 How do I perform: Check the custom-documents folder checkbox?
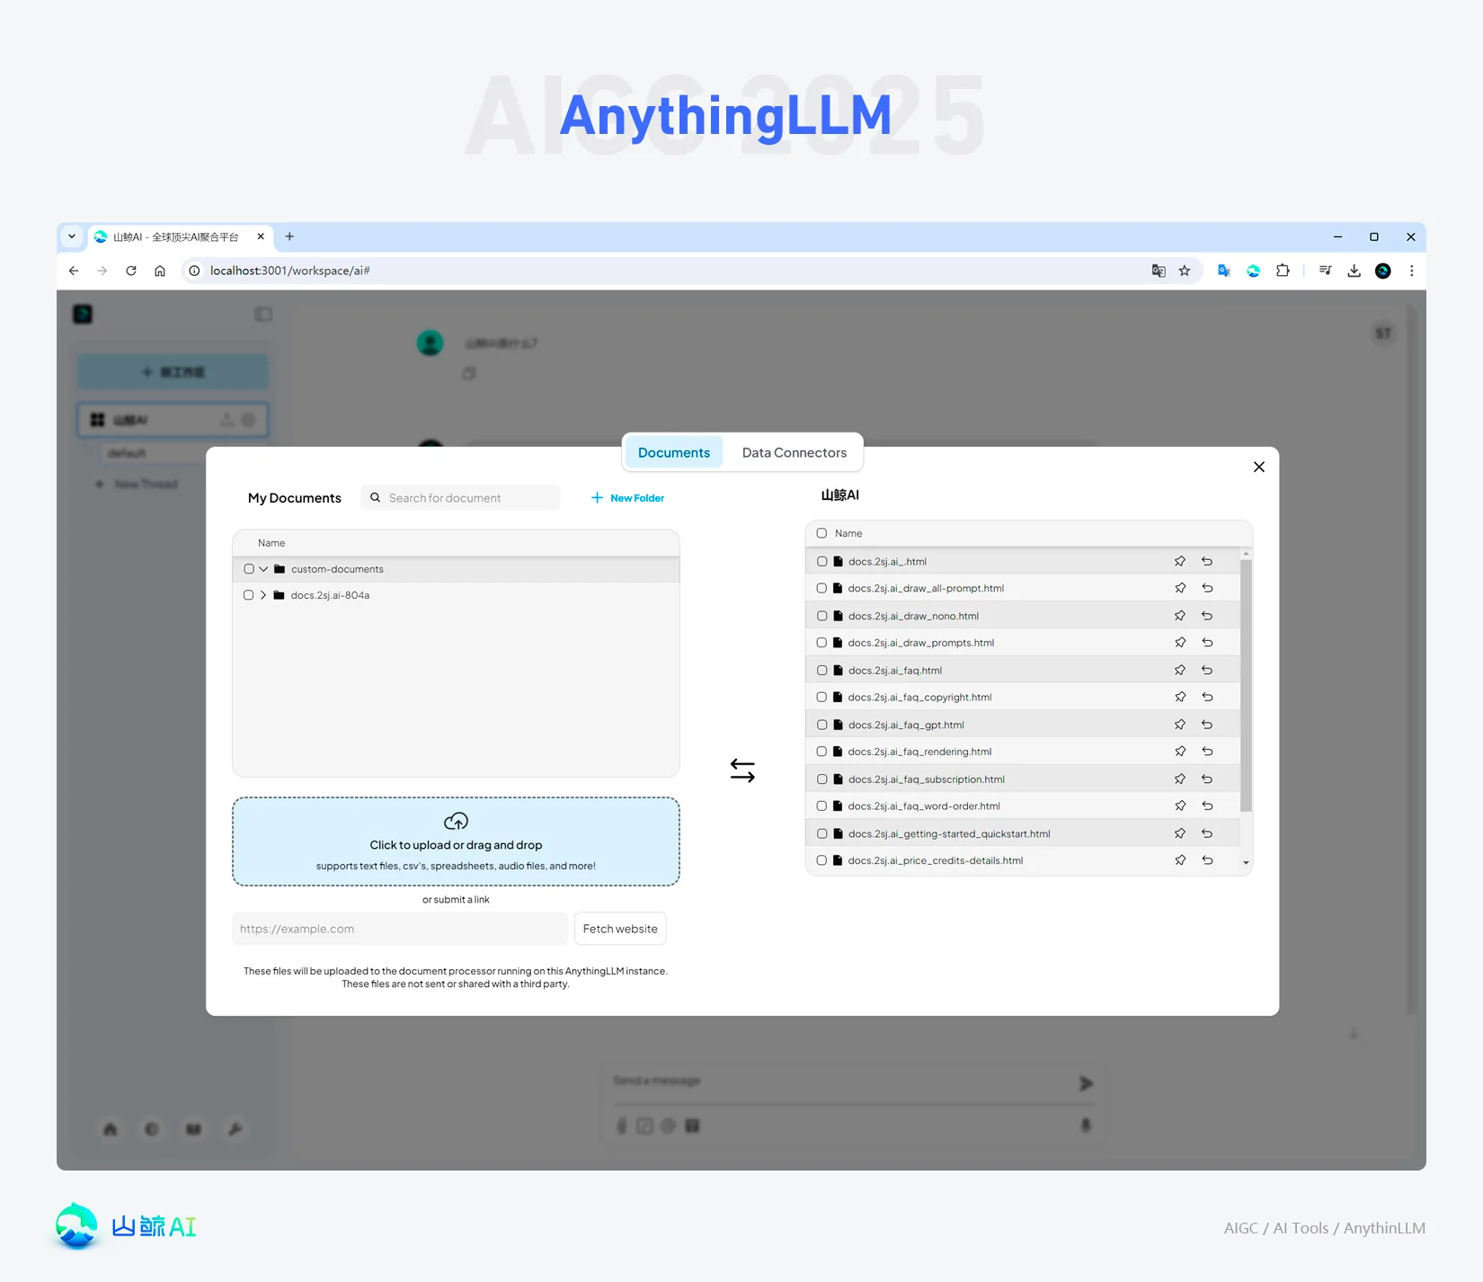tap(249, 569)
